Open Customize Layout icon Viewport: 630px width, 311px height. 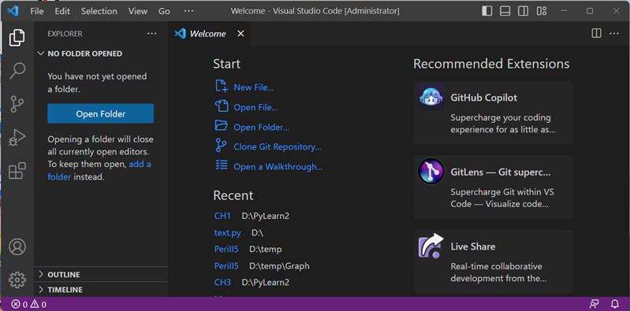(x=542, y=11)
